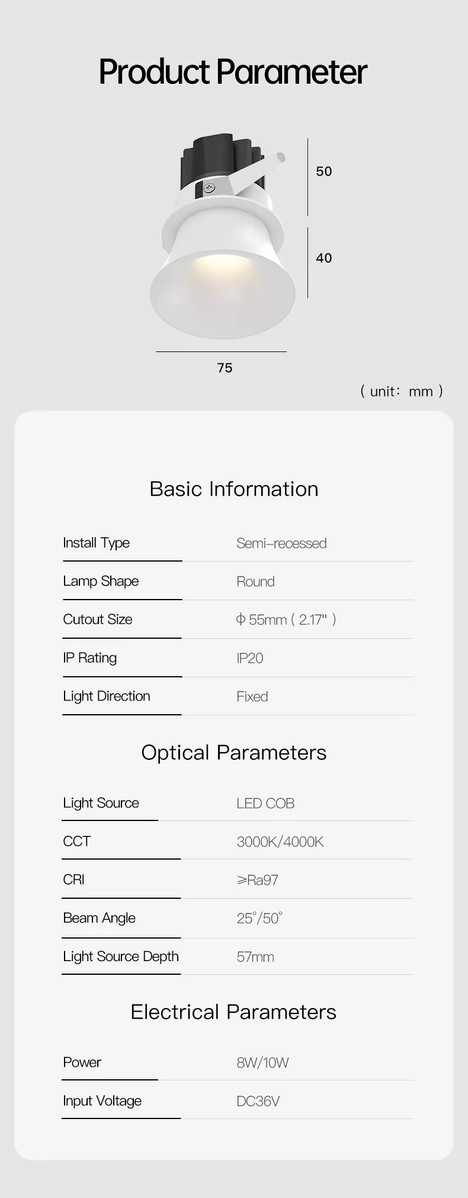Select the 50 height dimension label
The height and width of the screenshot is (1198, 468).
tap(323, 172)
